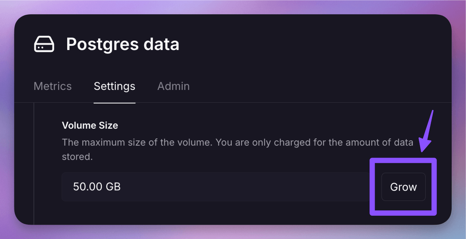The height and width of the screenshot is (239, 466).
Task: Open the Admin tab
Action: [173, 86]
